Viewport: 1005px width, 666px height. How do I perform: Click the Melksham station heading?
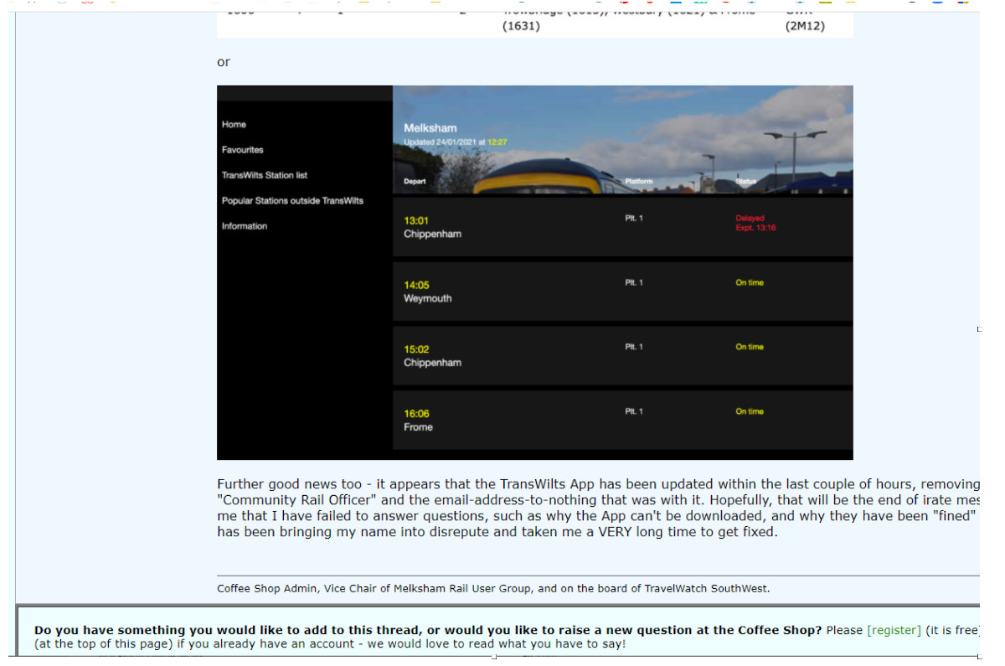(x=430, y=128)
